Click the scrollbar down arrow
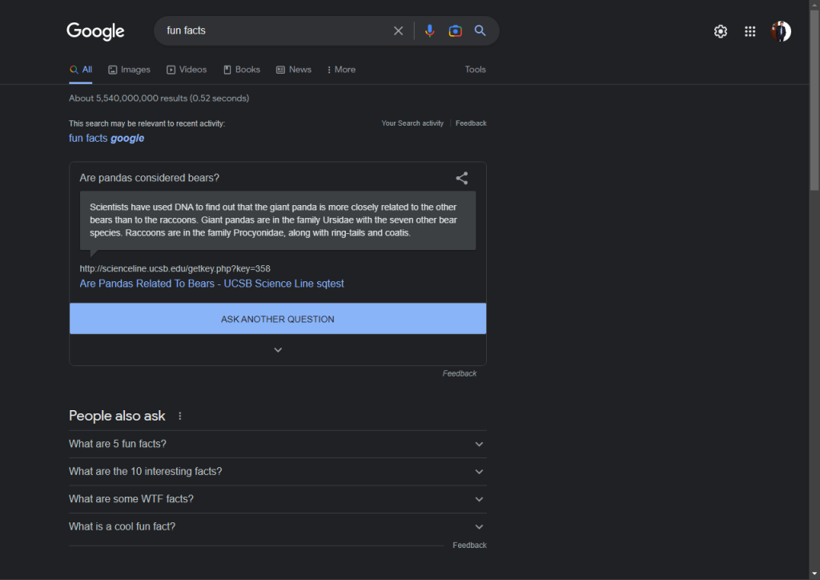The width and height of the screenshot is (820, 580). coord(814,574)
